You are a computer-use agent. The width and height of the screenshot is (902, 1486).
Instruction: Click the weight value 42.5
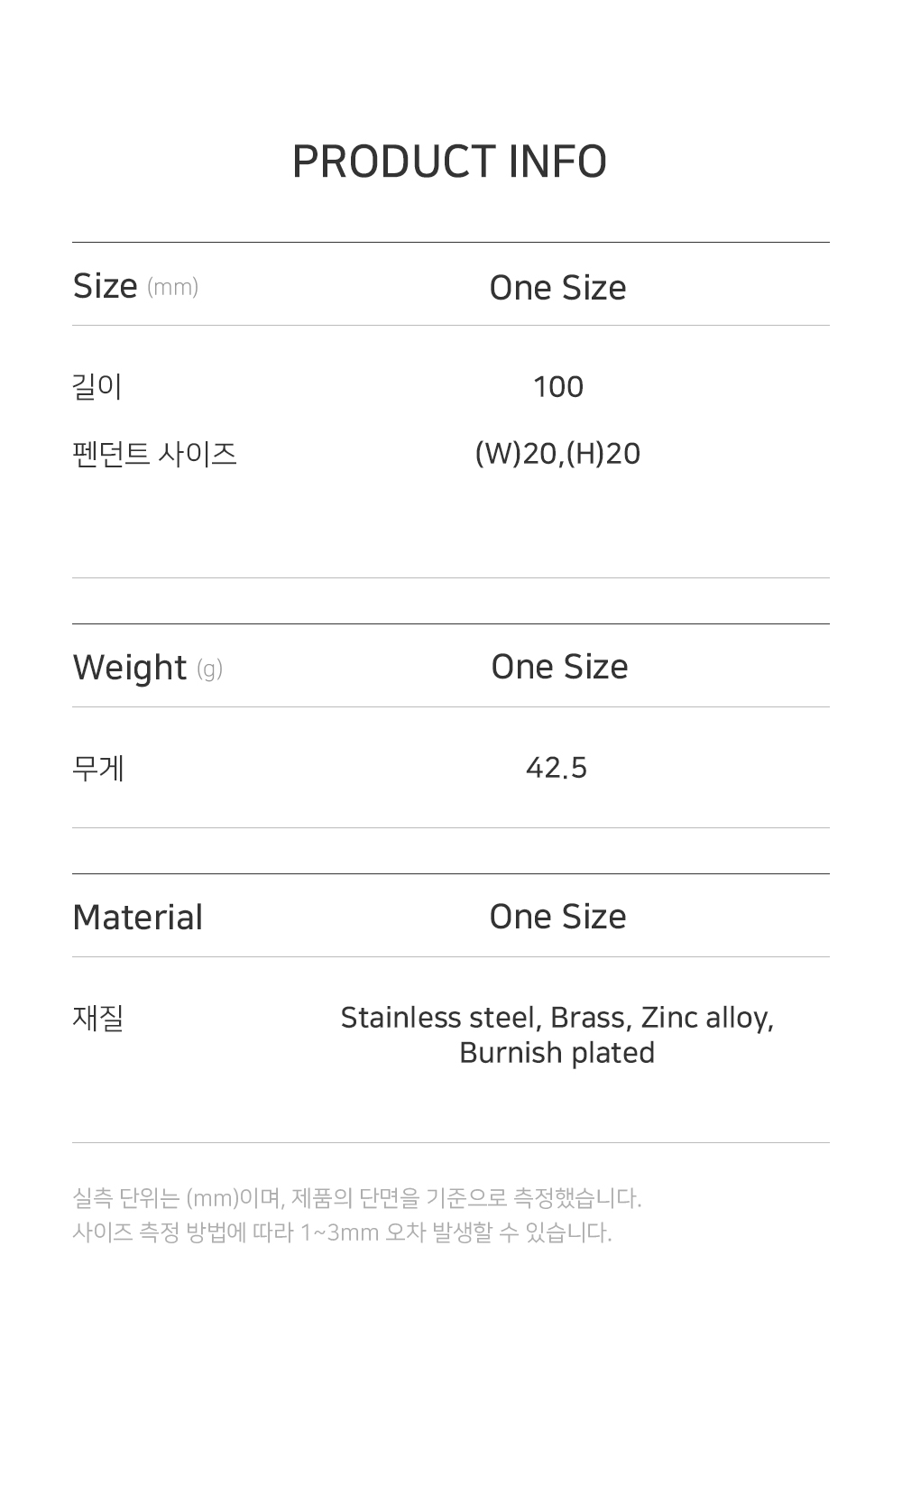click(557, 768)
